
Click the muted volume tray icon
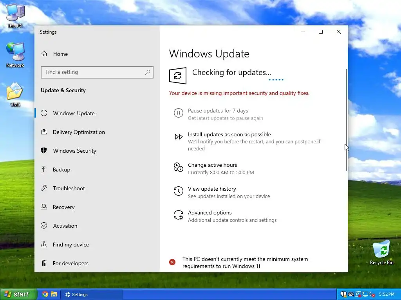coord(372,295)
